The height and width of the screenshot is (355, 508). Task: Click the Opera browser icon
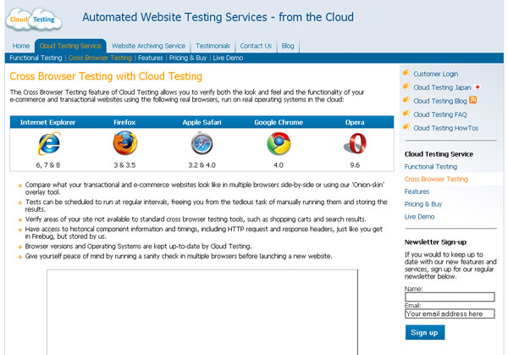click(355, 143)
